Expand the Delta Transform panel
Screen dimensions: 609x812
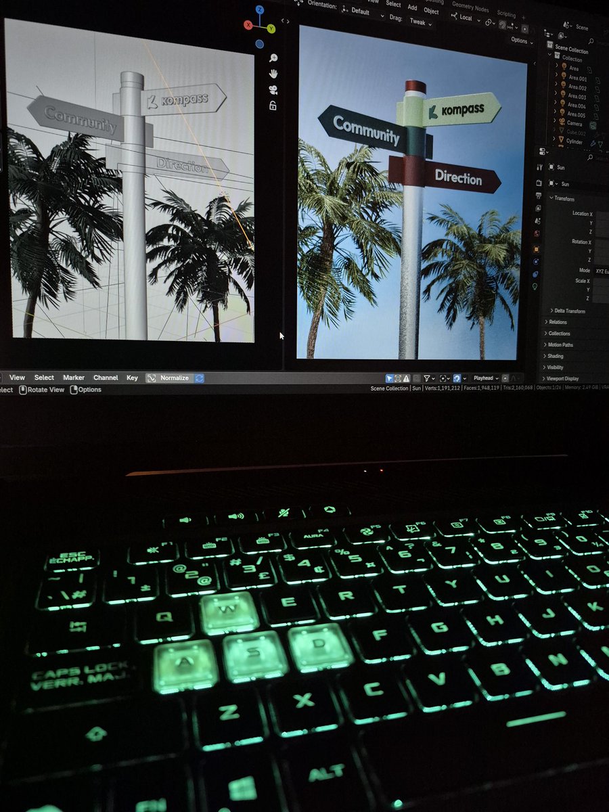pos(567,311)
